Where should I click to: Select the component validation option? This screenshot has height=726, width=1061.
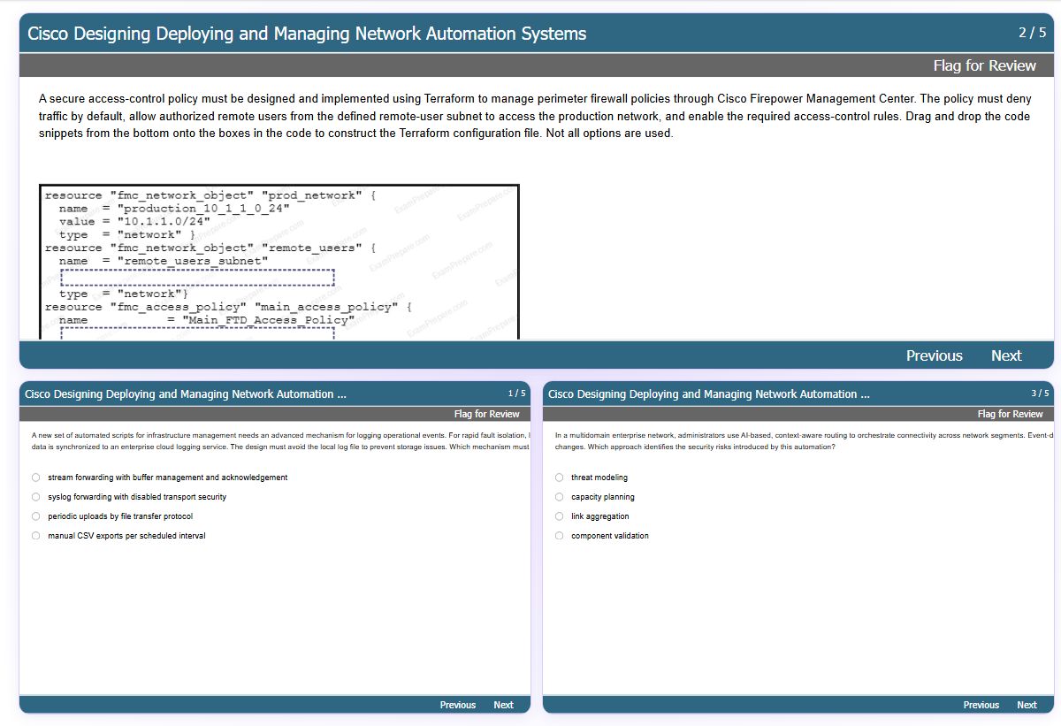tap(559, 536)
